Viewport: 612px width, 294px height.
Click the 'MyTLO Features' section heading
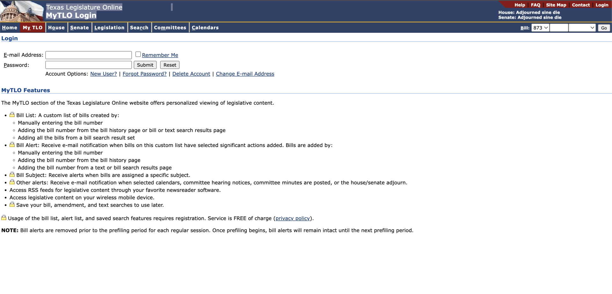coord(25,90)
